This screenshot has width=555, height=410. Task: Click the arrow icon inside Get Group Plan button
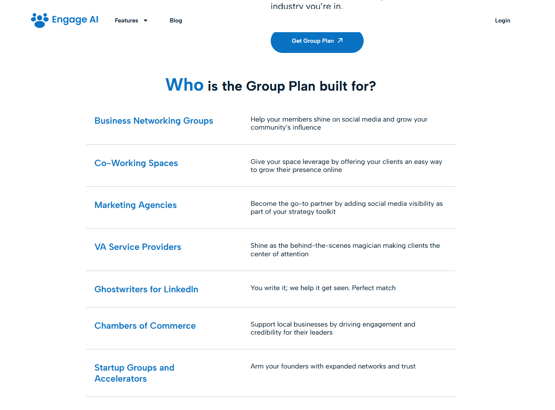point(340,40)
